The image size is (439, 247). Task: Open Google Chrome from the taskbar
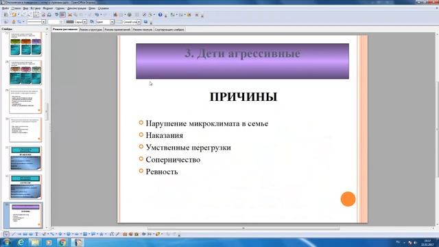[x=62, y=242]
